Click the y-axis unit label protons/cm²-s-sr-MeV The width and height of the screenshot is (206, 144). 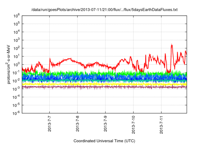point(8,64)
